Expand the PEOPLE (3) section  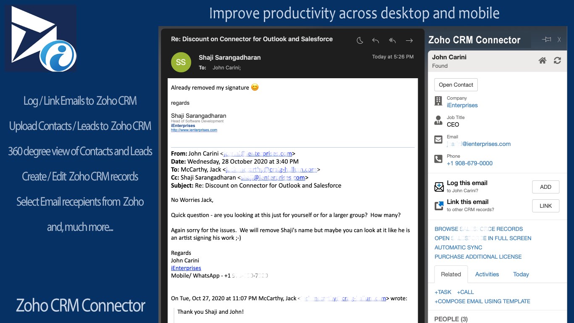click(x=451, y=319)
